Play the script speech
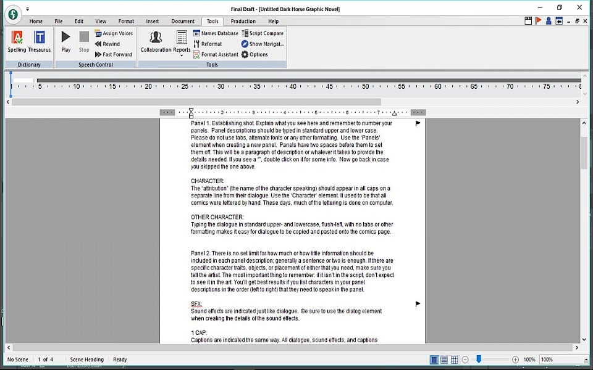 66,41
